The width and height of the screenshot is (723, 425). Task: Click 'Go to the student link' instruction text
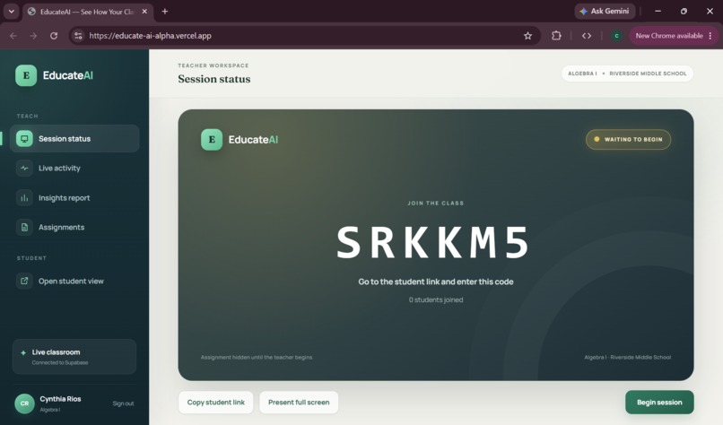pyautogui.click(x=436, y=282)
